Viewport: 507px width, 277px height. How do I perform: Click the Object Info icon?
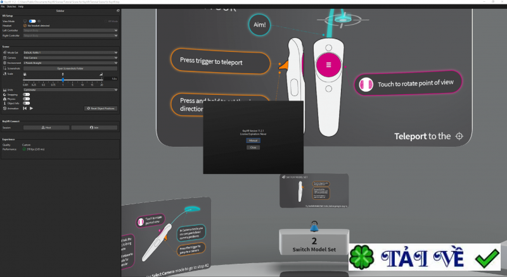coord(4,103)
